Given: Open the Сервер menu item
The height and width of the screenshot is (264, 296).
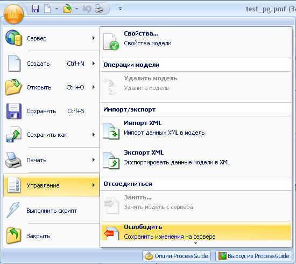Looking at the screenshot, I should pos(51,38).
